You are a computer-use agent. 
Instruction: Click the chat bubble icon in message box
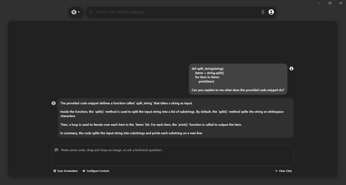pyautogui.click(x=56, y=150)
